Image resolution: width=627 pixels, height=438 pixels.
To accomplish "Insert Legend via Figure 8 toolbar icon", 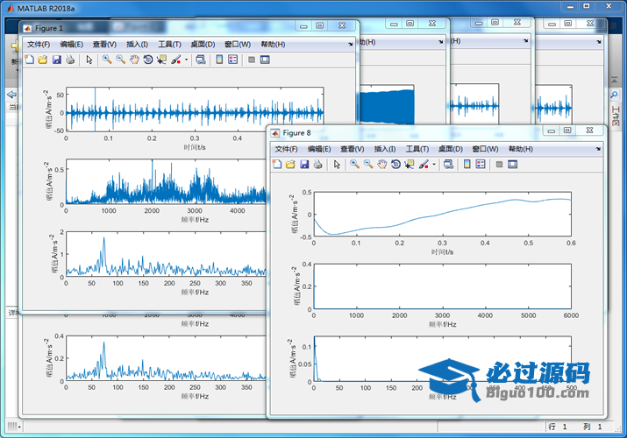I will 481,165.
